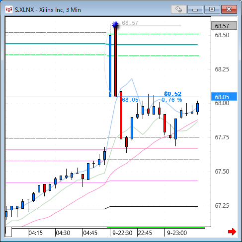Close the S.XLNX chart window

[x=229, y=9]
